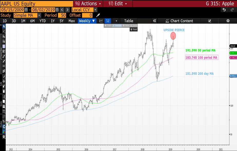Viewport: 237px width, 151px height.
Task: Open the Table view
Action: (129, 21)
